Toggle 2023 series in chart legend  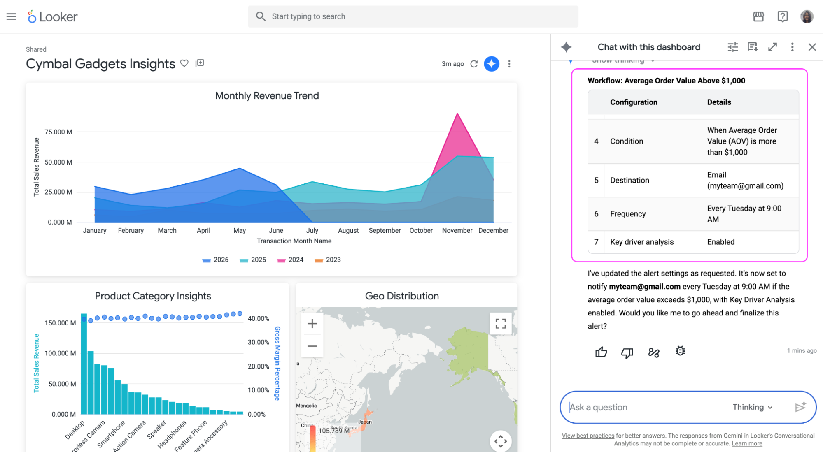[x=328, y=260]
